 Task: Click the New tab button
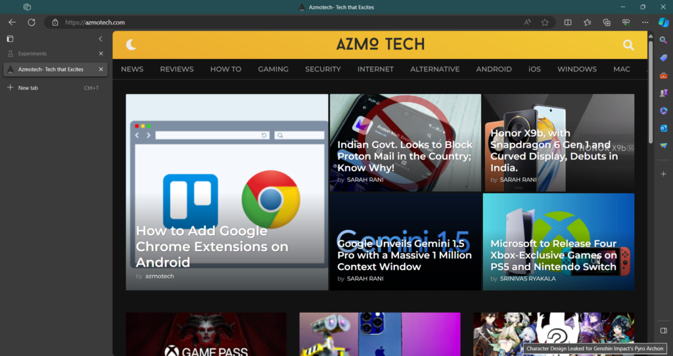[28, 87]
